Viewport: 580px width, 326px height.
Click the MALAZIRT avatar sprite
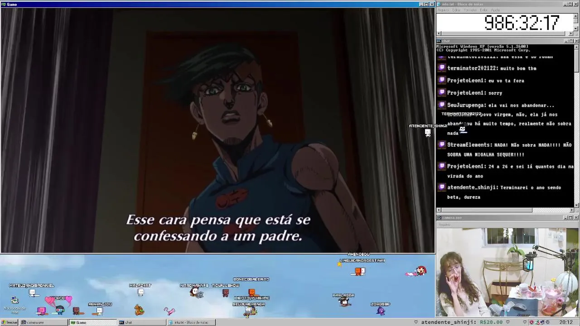coord(140,292)
